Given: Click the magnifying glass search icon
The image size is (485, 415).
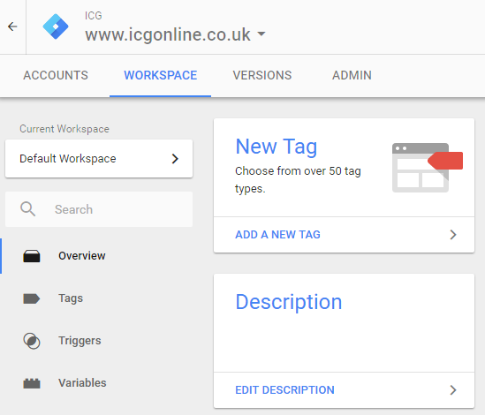Looking at the screenshot, I should (28, 209).
